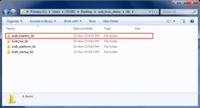200x108 pixels.
Task: Click folder icon of ksdk_freertos_lib
Action: [8, 36]
